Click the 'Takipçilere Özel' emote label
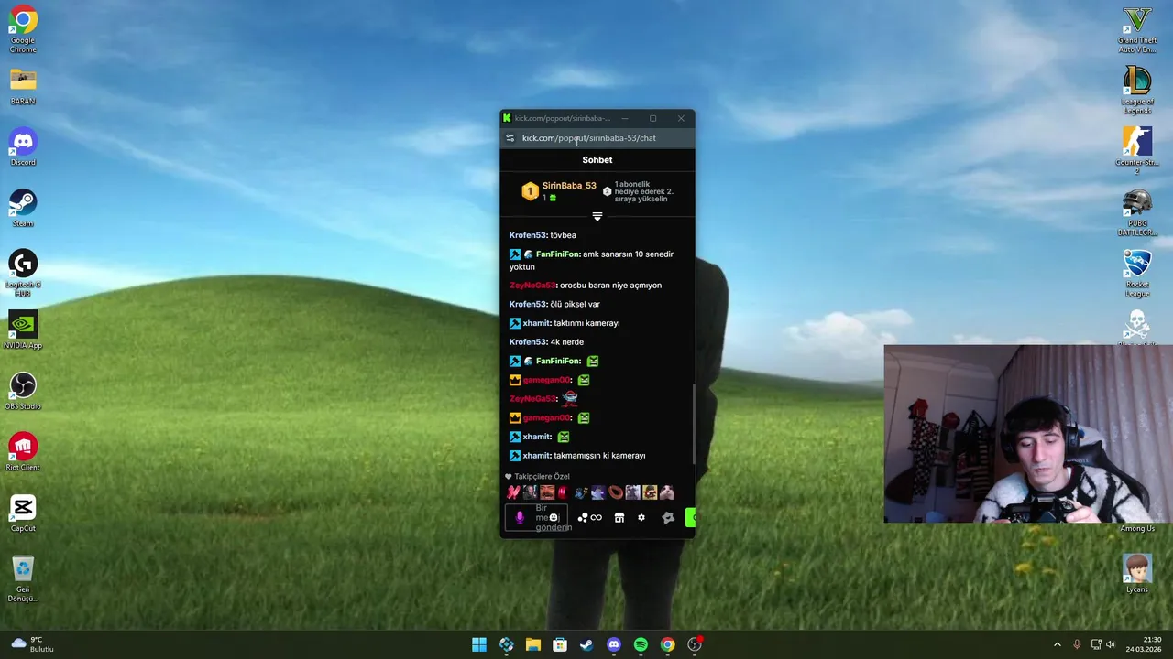 542,477
